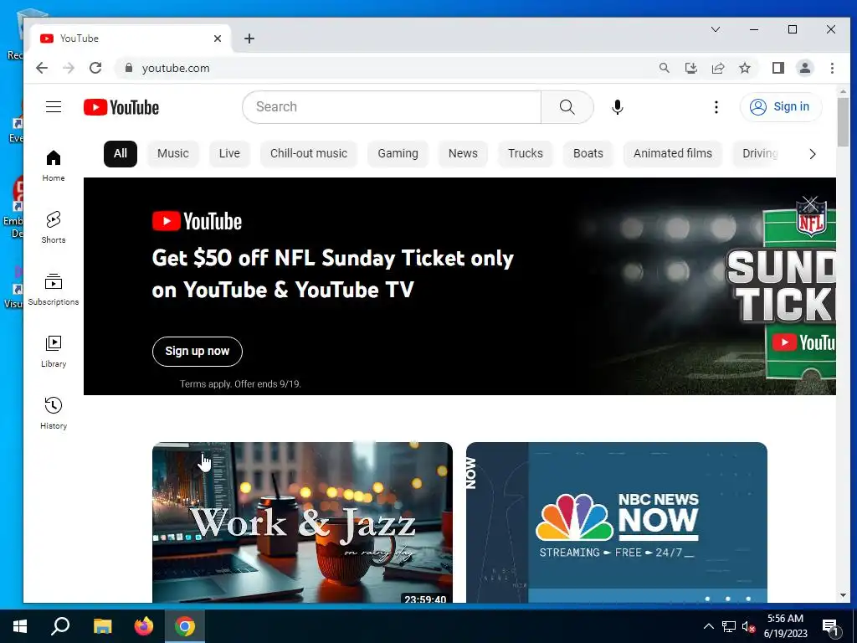The image size is (857, 643).
Task: Reload the page with refresh icon
Action: pyautogui.click(x=95, y=68)
